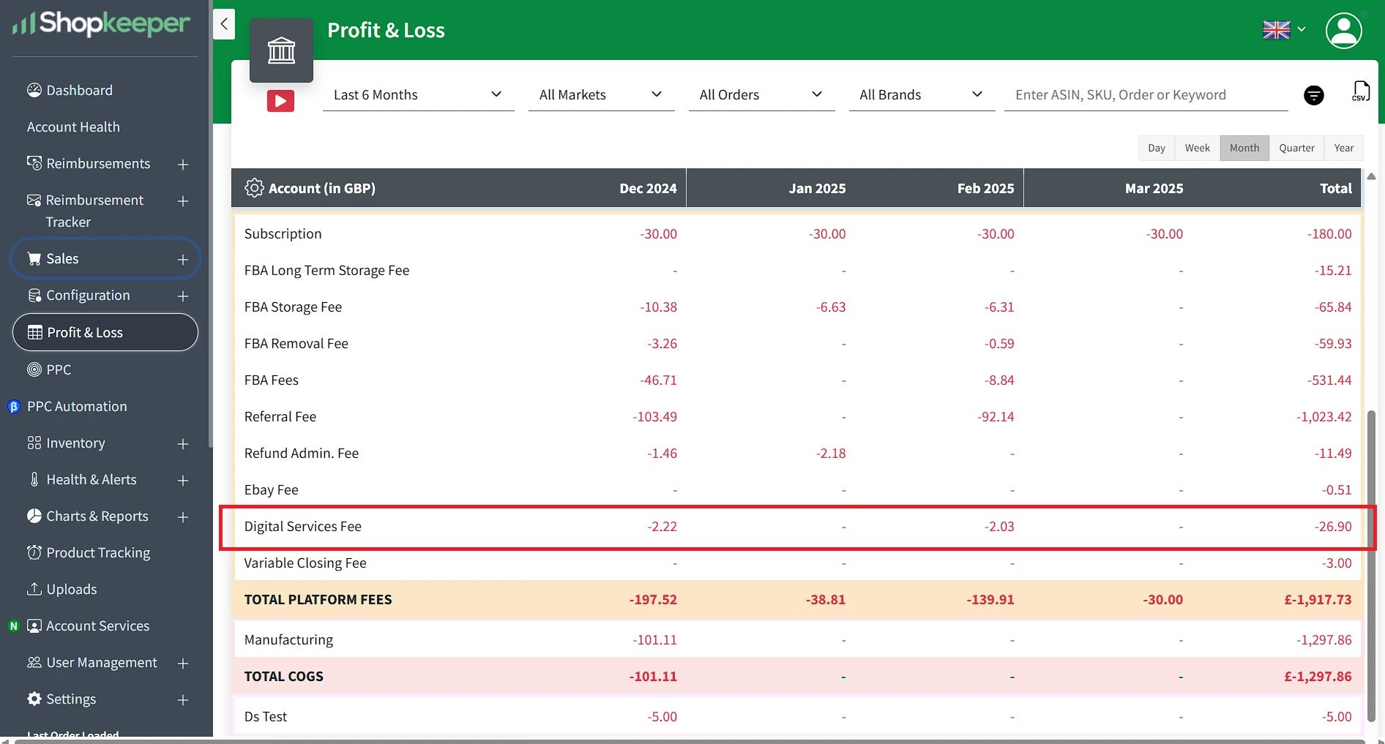Open Account Health page
Image resolution: width=1385 pixels, height=744 pixels.
point(73,127)
